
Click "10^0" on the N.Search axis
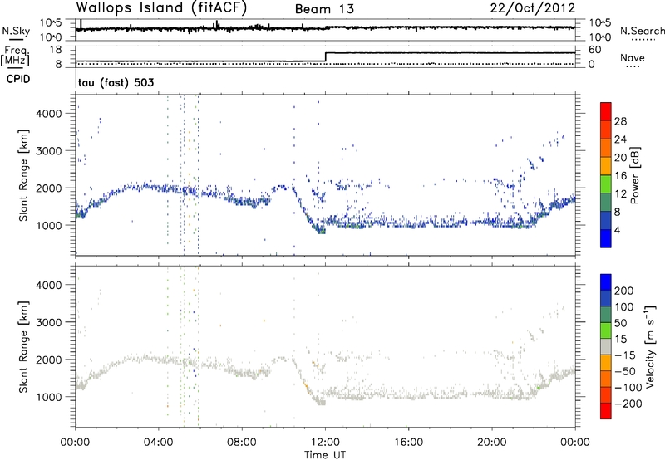[599, 37]
